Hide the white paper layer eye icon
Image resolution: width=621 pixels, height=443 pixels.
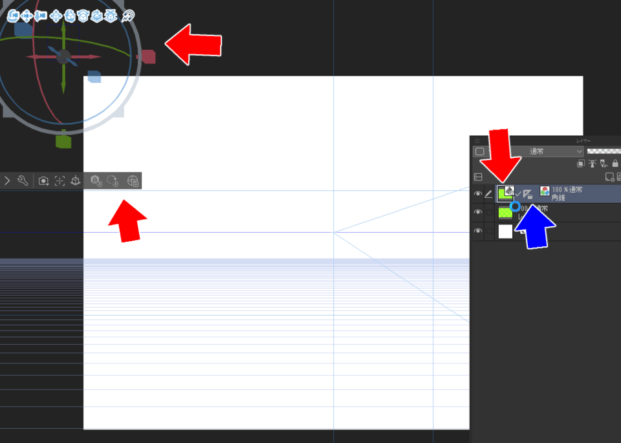click(x=478, y=231)
